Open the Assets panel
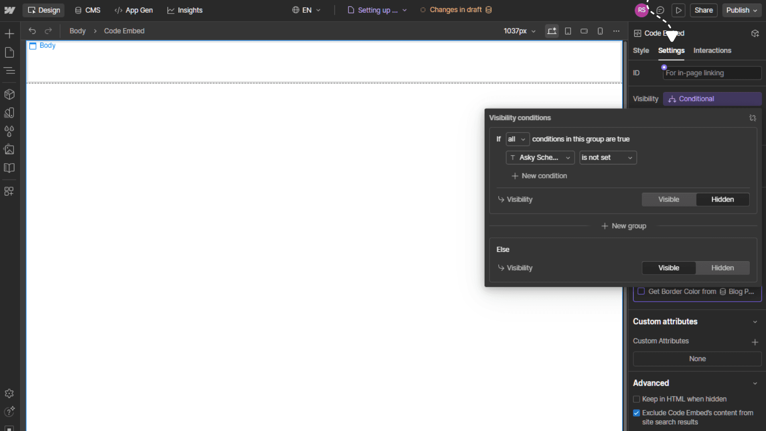The image size is (766, 431). click(9, 149)
